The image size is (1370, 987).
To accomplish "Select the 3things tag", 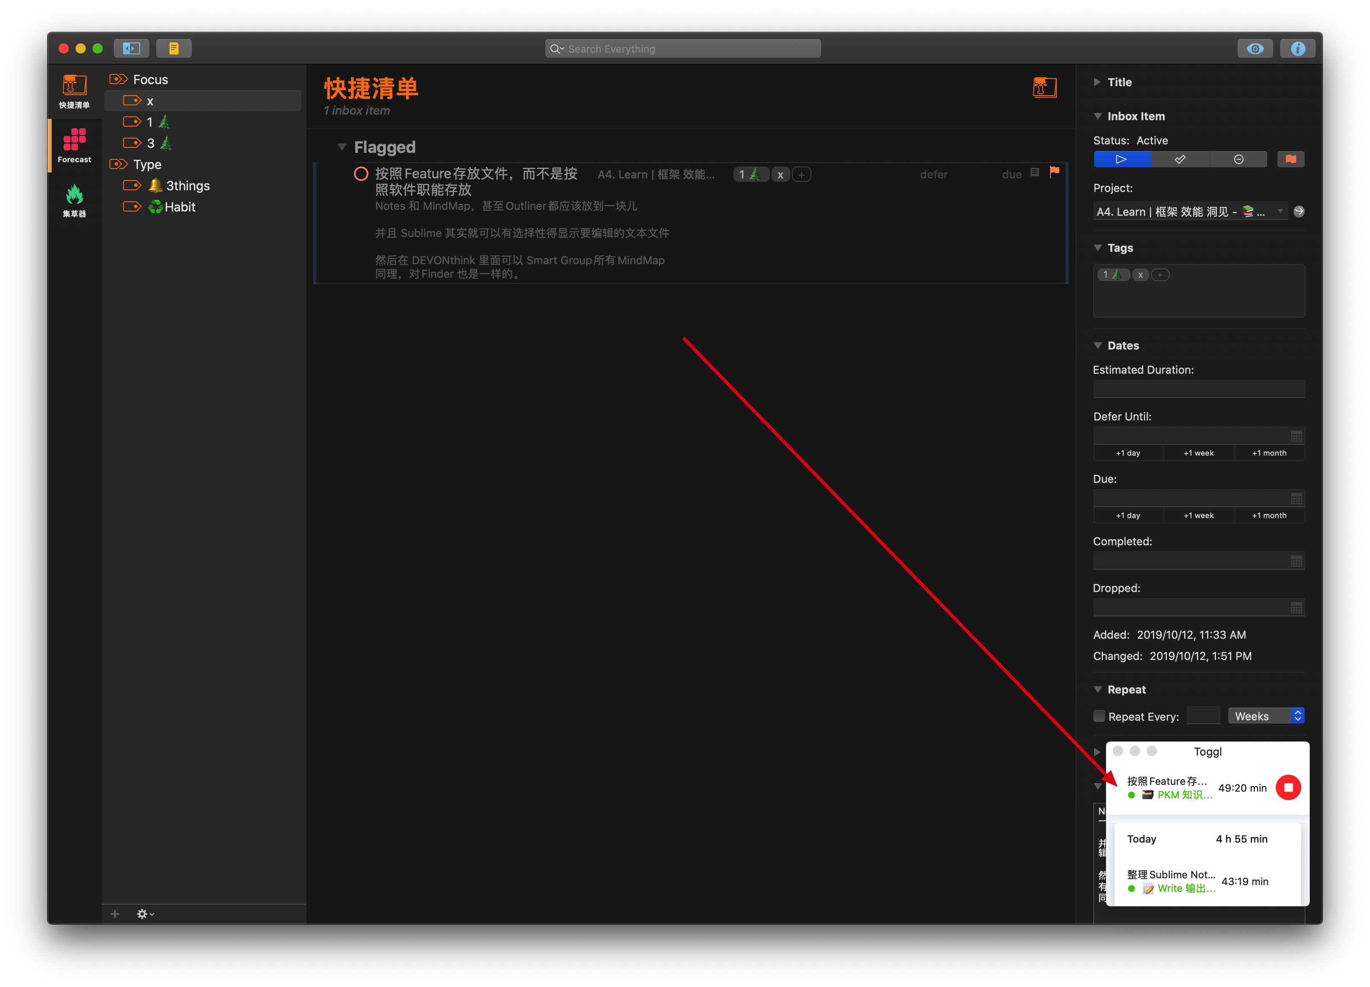I will tap(187, 186).
